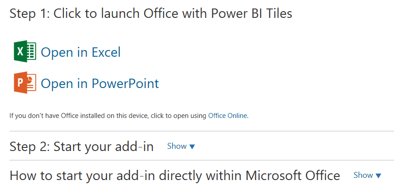Launch the Open in PowerPoint link
394x193 pixels.
(100, 84)
